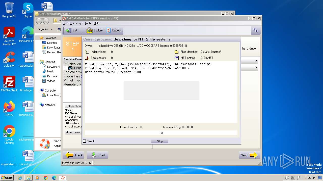Select the Image files row
The width and height of the screenshot is (323, 181).
[x=72, y=76]
